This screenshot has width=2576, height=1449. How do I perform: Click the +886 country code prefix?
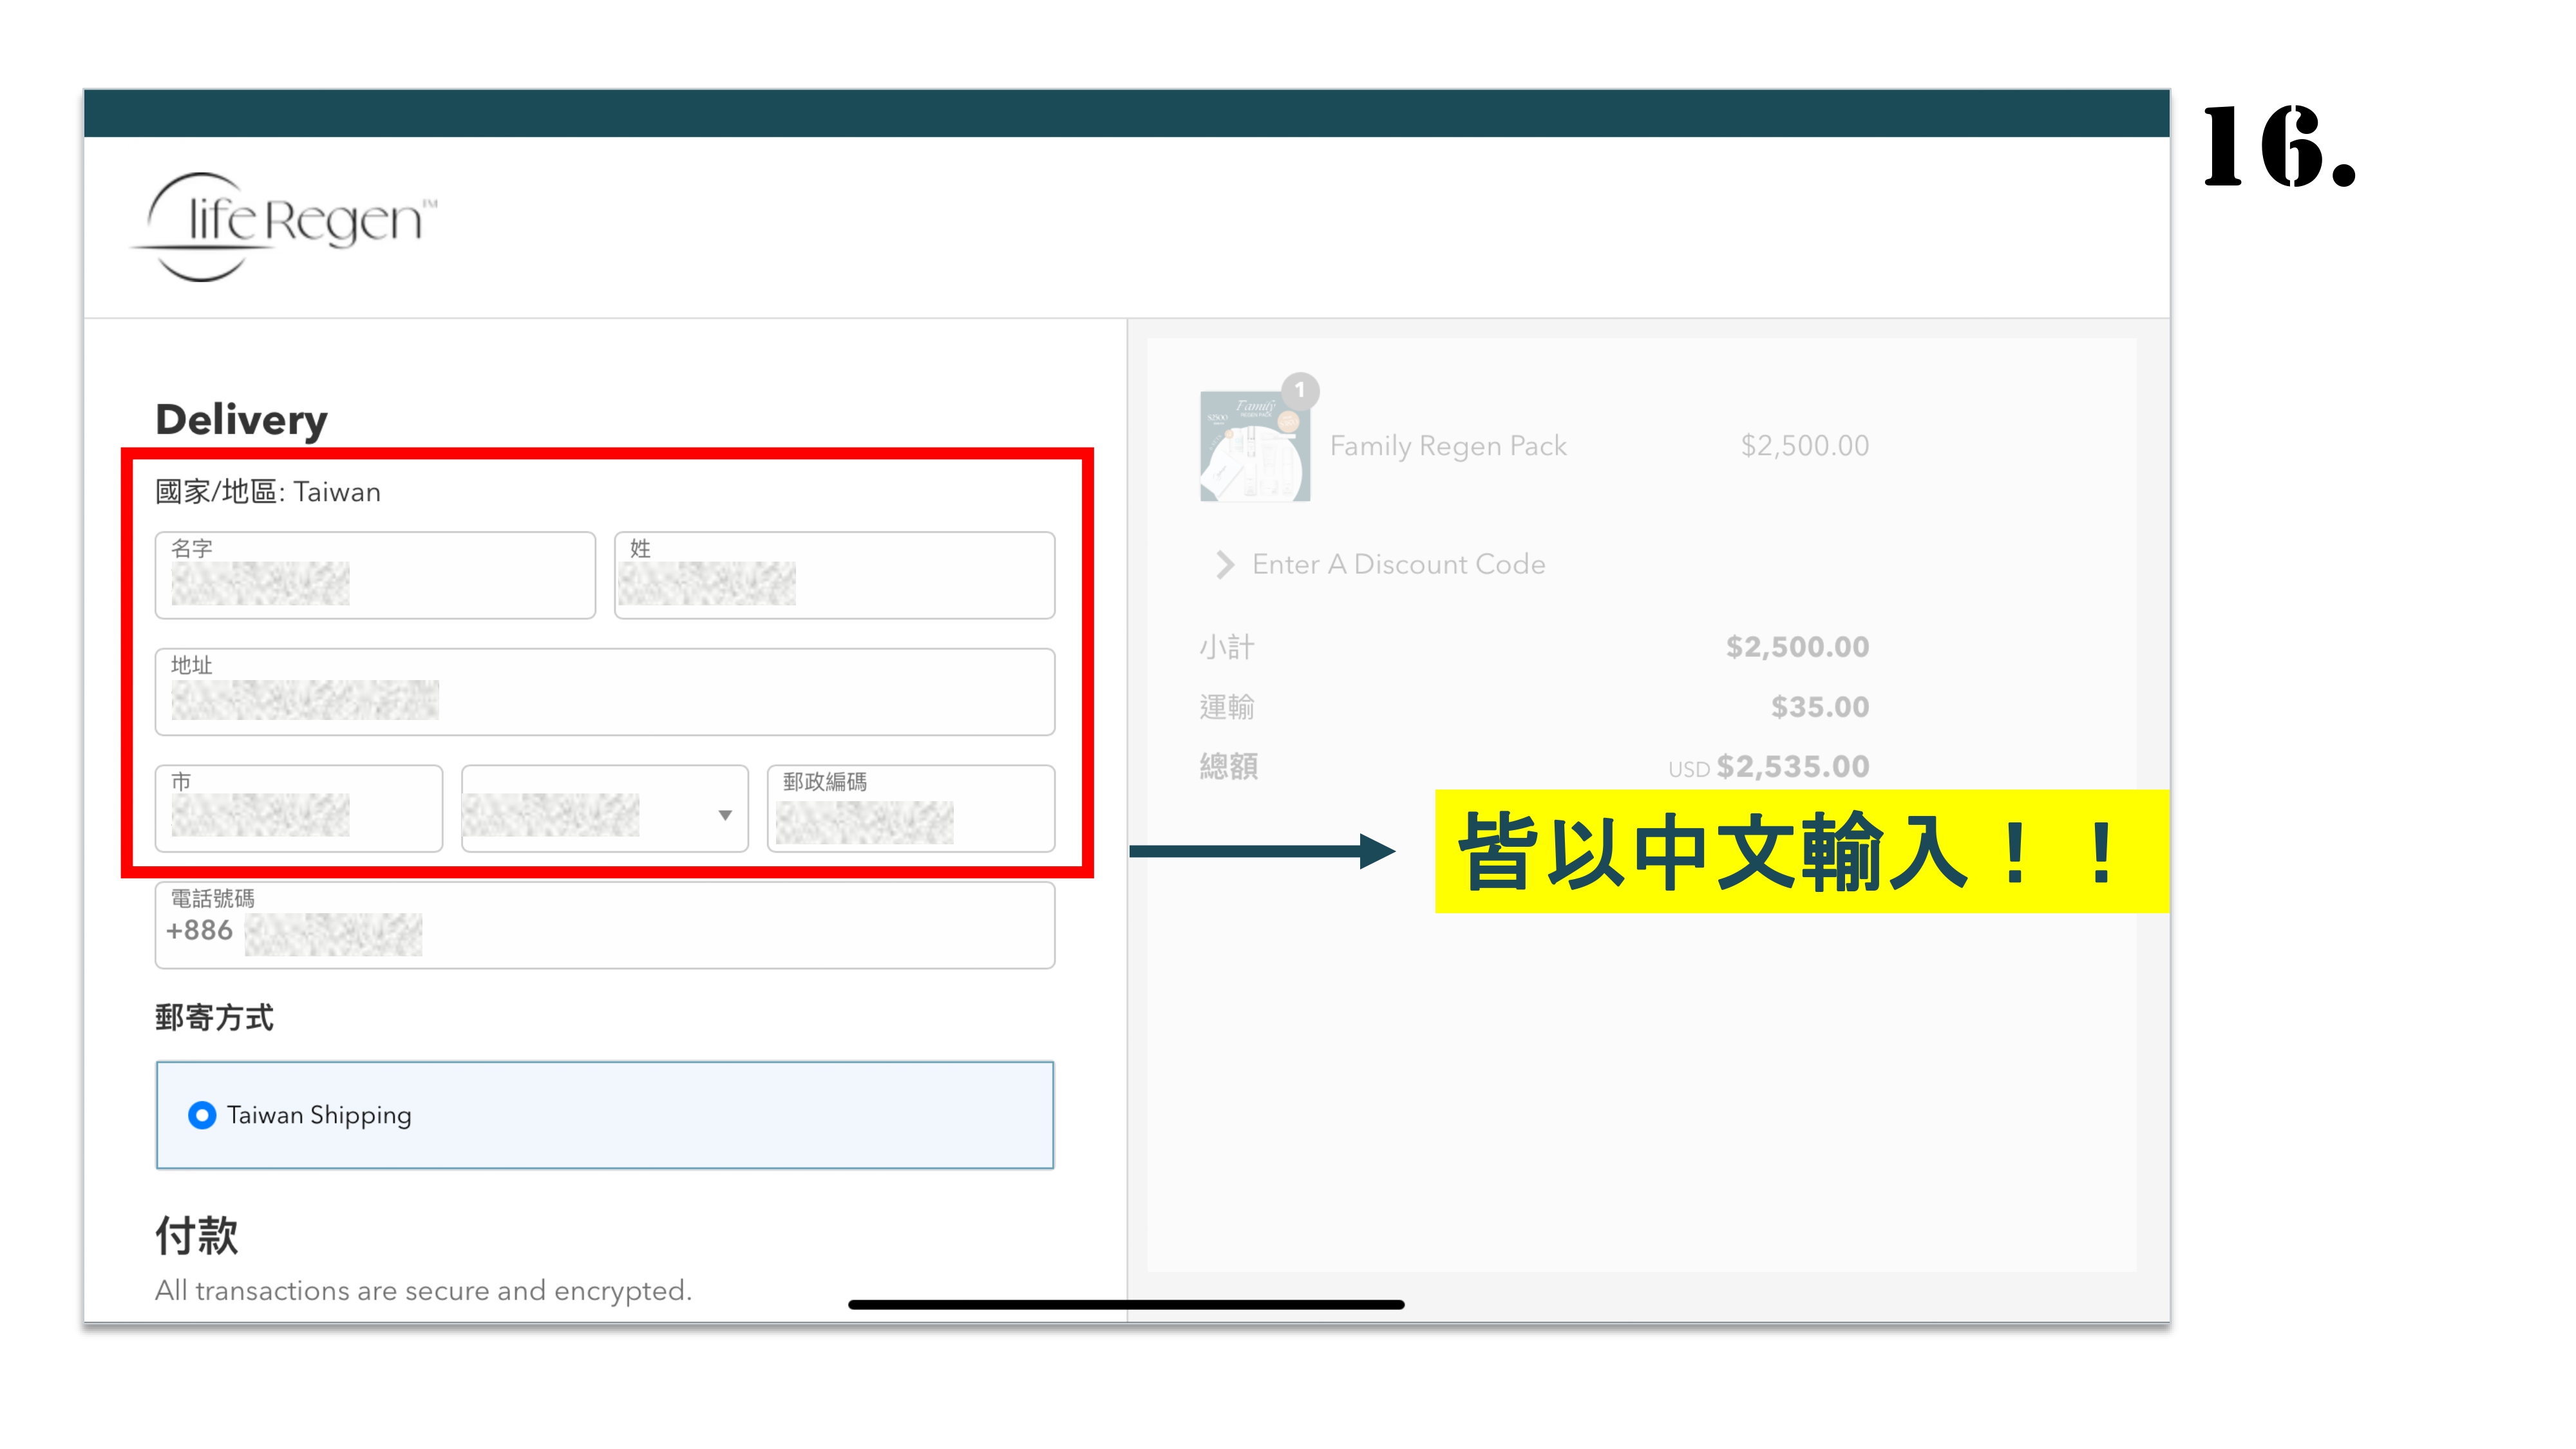coord(199,931)
